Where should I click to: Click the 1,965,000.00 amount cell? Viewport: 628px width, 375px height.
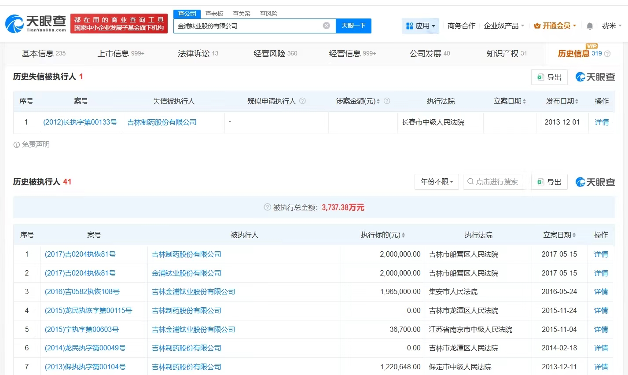(400, 292)
